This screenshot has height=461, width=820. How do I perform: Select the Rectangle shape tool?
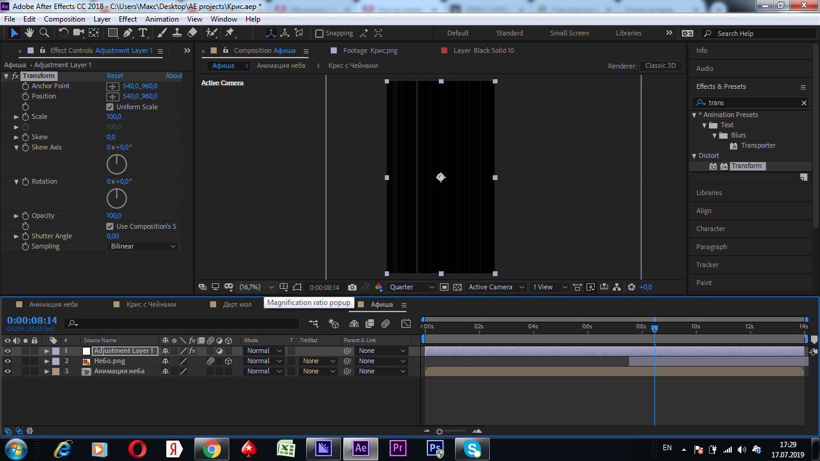click(113, 33)
